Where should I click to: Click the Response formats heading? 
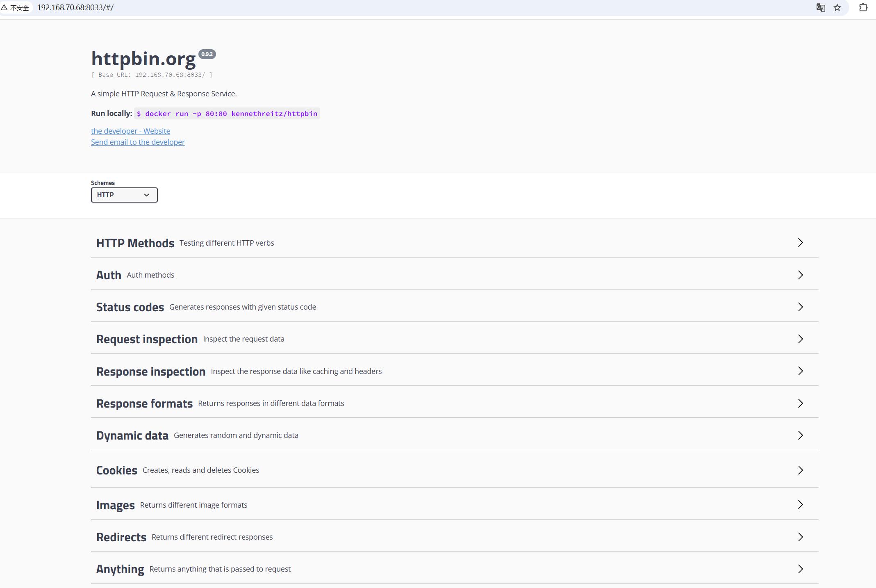click(144, 403)
